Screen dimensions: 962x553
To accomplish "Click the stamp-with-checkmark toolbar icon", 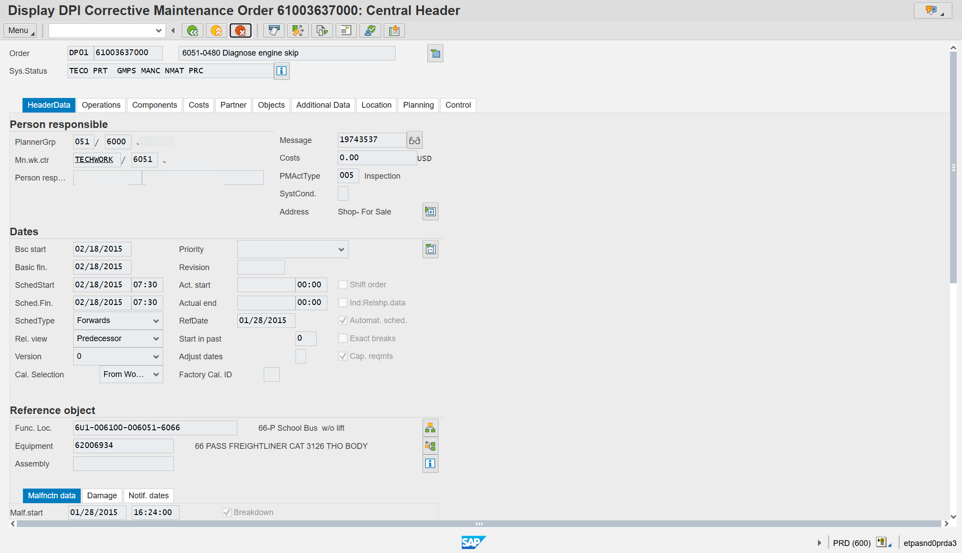I will 370,30.
